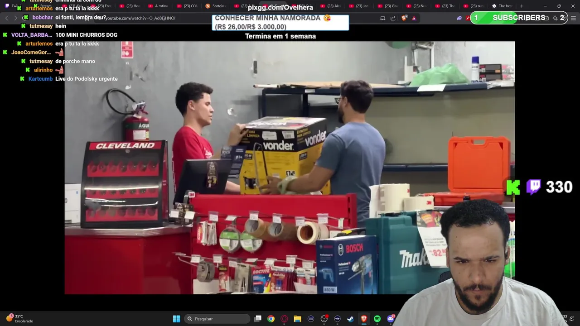Switch to the '(23) Hen' YouTube tab
Image resolution: width=580 pixels, height=326 pixels.
point(130,6)
